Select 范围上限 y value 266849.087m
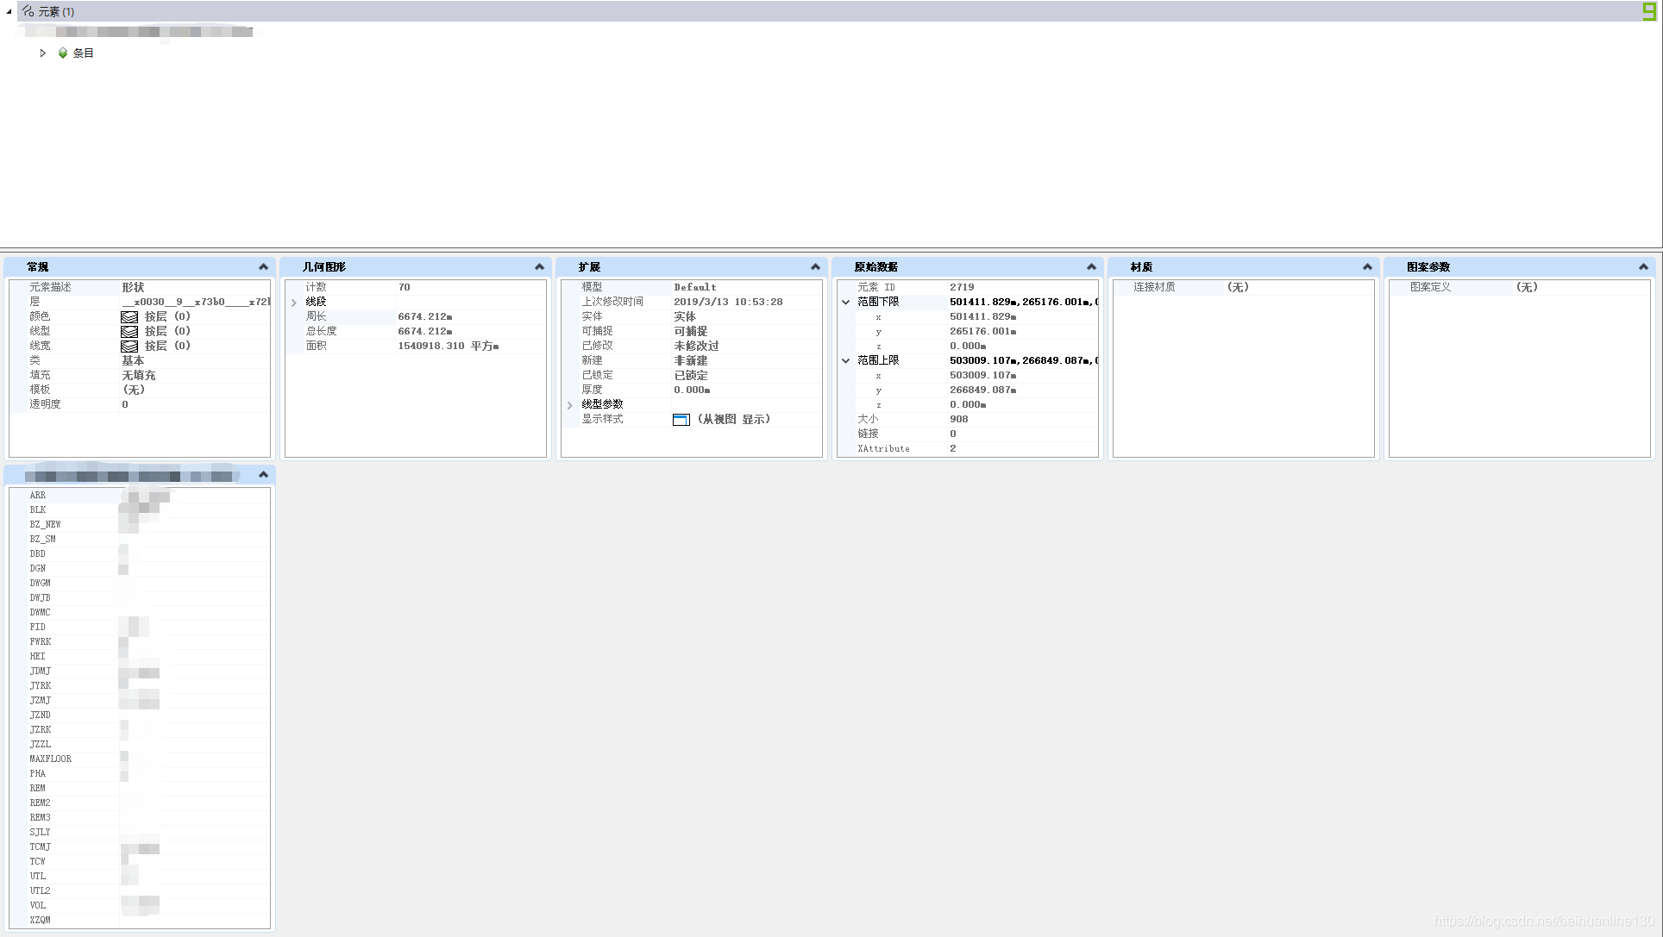 tap(983, 390)
